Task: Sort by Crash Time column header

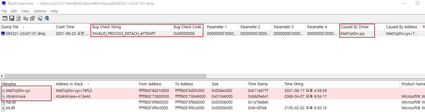Action: tap(72, 27)
